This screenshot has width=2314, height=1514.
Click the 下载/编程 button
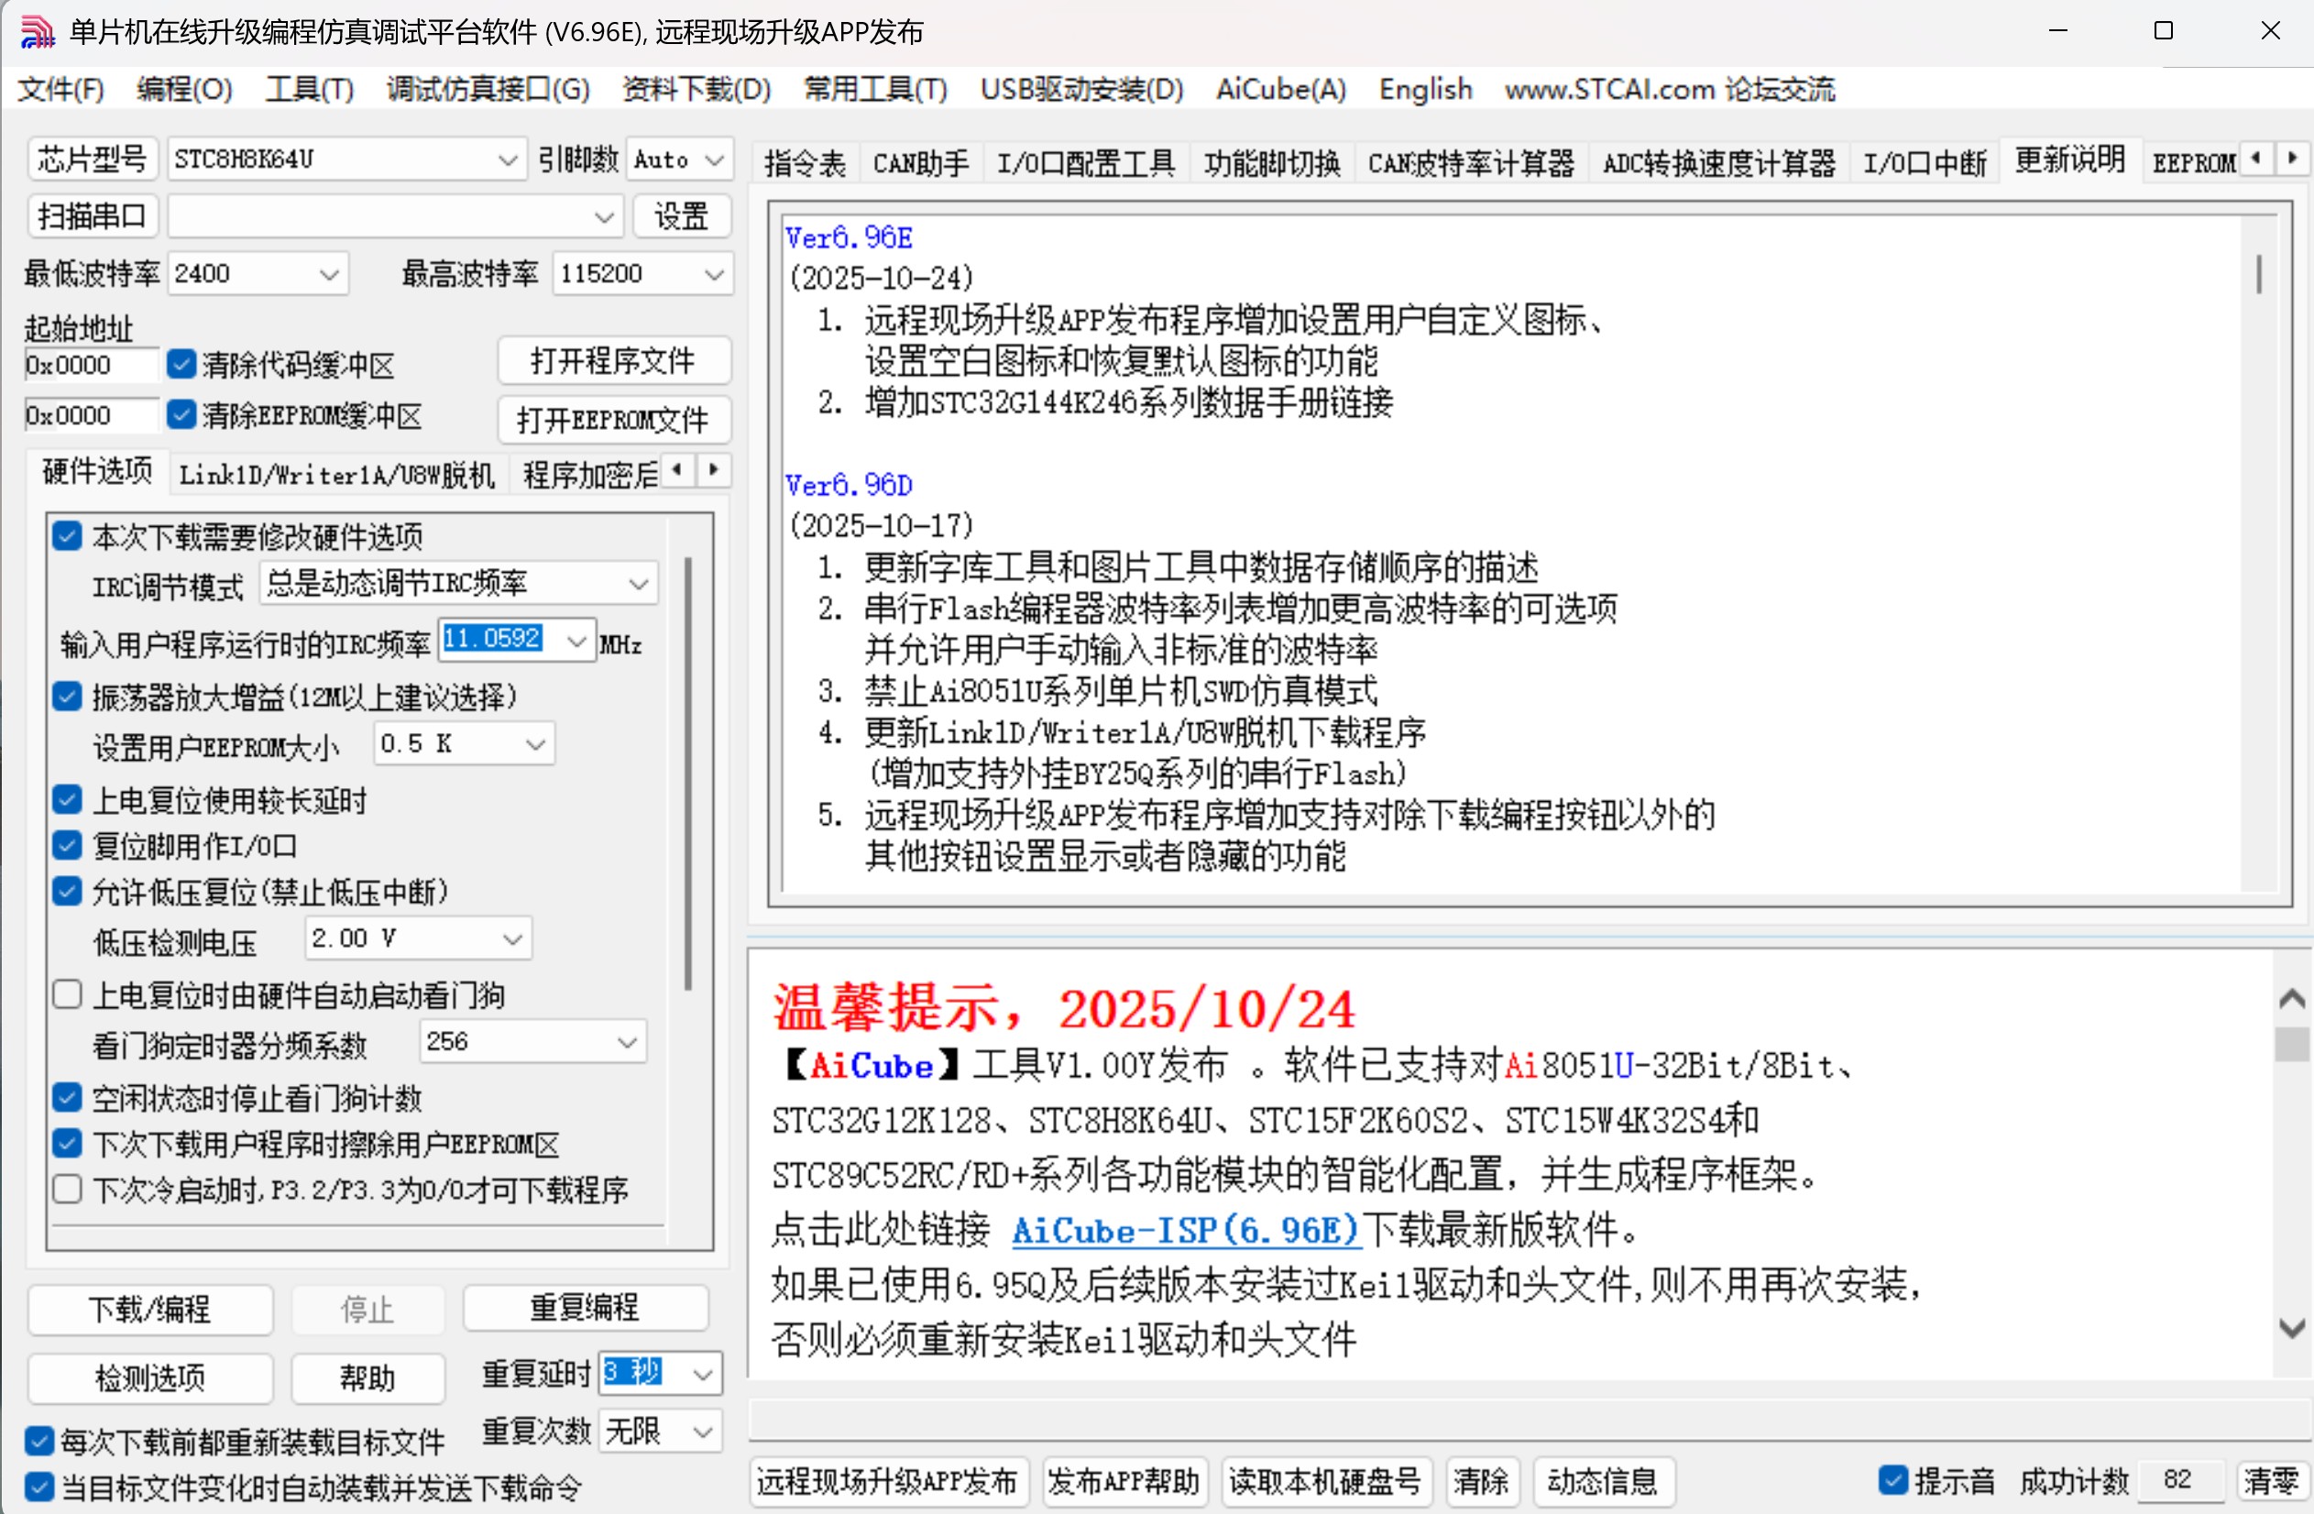click(149, 1310)
